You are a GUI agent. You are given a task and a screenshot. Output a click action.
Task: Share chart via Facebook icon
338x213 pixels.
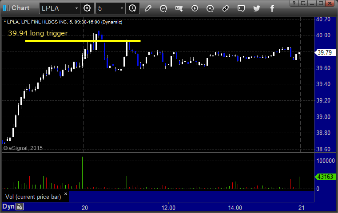pyautogui.click(x=272, y=8)
